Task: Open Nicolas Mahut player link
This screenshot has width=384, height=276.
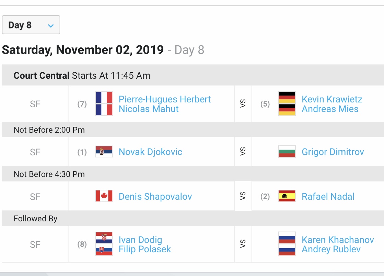Action: [x=149, y=109]
